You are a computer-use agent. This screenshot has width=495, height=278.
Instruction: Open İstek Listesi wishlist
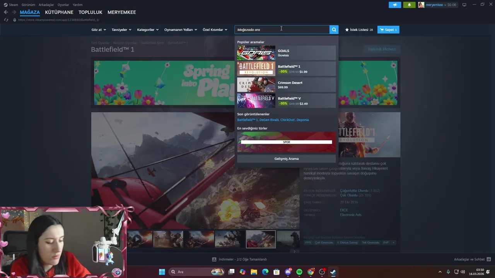point(359,30)
